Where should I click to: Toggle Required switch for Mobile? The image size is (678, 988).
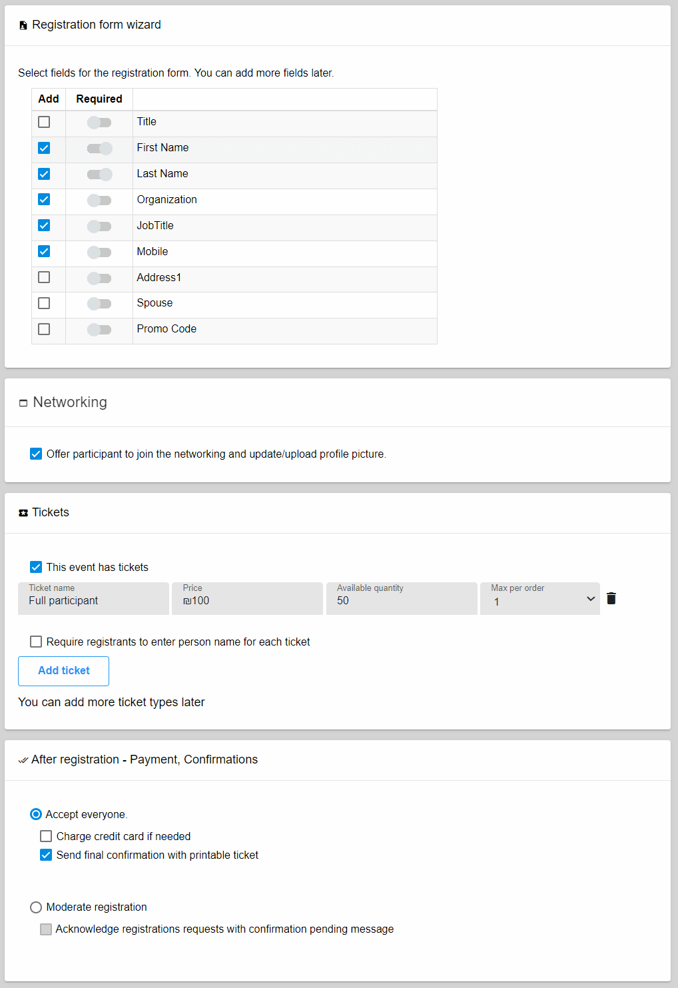pyautogui.click(x=99, y=252)
